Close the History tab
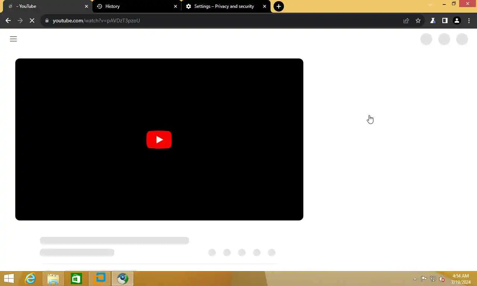 [176, 6]
